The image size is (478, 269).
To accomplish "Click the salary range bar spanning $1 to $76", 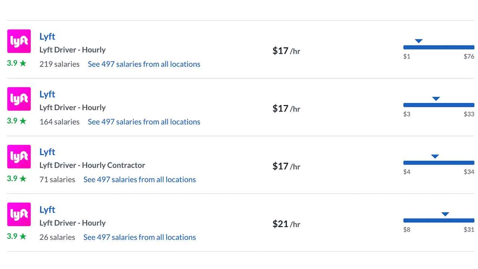I will (x=438, y=47).
